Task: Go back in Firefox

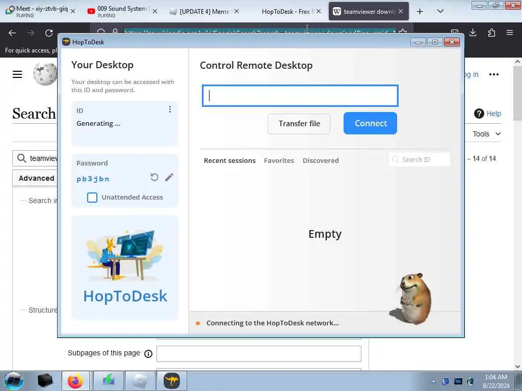Action: tap(12, 33)
